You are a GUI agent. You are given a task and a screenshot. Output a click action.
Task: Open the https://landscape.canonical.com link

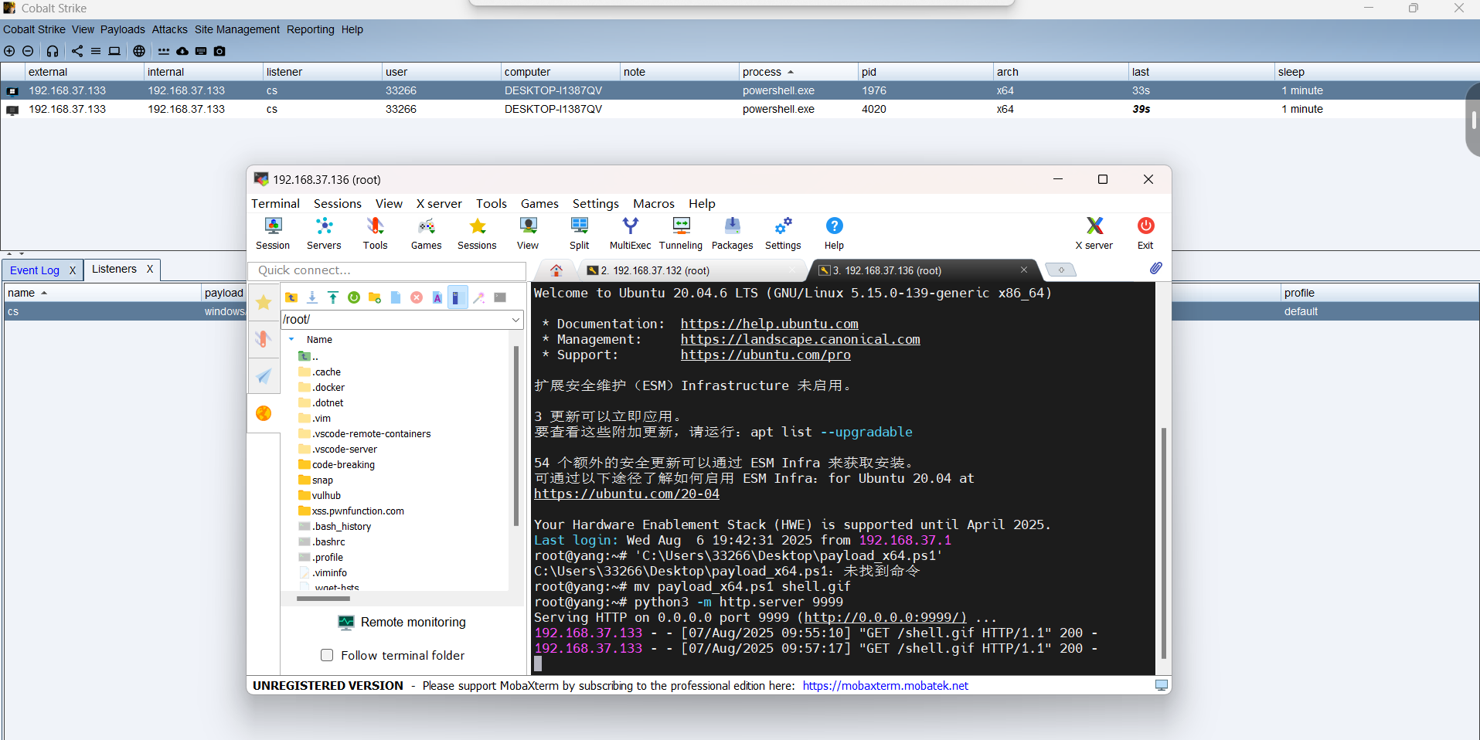pos(801,339)
